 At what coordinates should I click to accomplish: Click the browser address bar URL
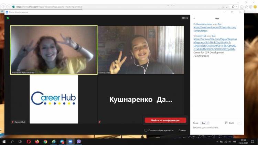pos(48,7)
